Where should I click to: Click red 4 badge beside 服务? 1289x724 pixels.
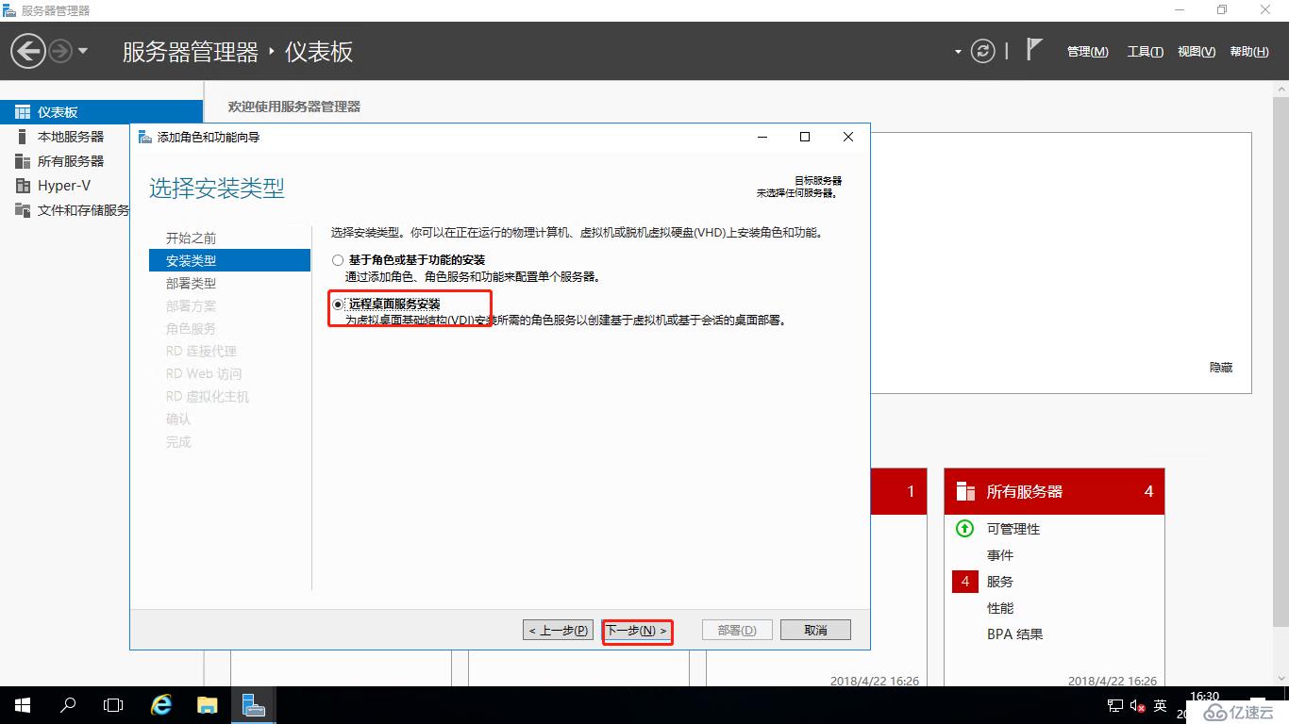[x=965, y=582]
